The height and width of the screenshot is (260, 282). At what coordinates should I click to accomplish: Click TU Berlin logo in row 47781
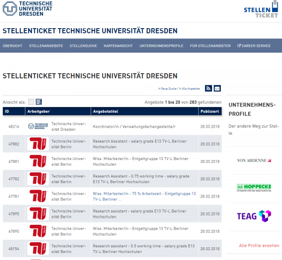tap(38, 196)
